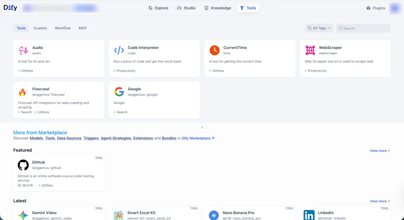Click the search magnifier icon

[x=341, y=28]
